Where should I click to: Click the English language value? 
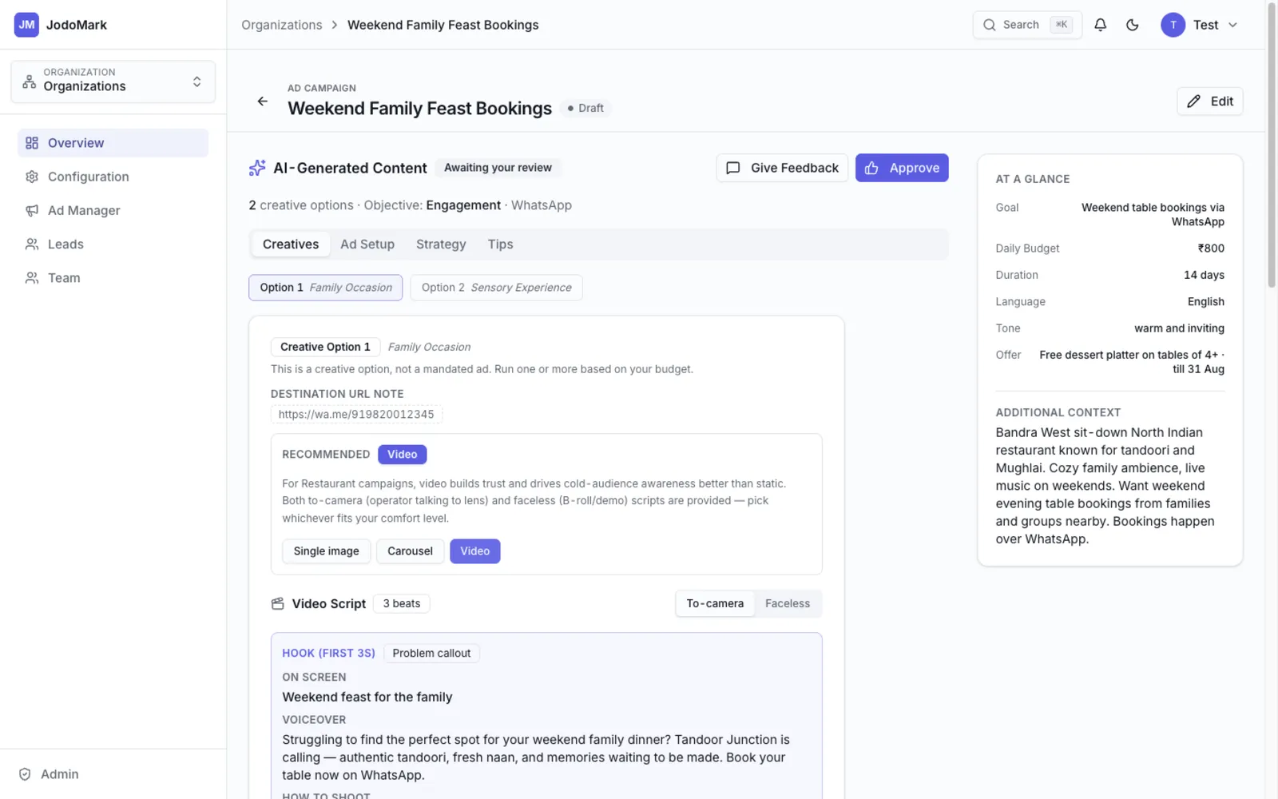coord(1206,302)
